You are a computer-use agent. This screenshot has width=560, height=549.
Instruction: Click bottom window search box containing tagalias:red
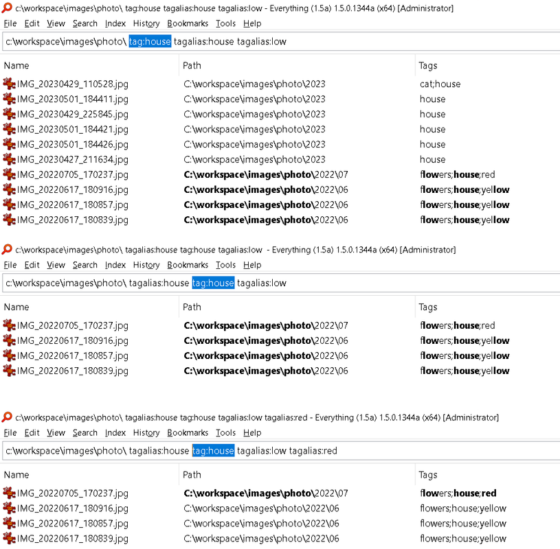click(281, 451)
